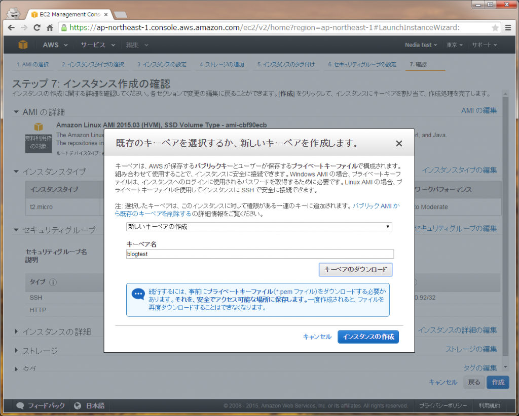This screenshot has width=519, height=416.
Task: Open the サポート menu
Action: pos(485,45)
